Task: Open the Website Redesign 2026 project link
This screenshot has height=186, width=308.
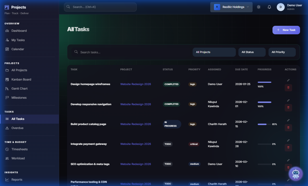Action: tap(136, 84)
